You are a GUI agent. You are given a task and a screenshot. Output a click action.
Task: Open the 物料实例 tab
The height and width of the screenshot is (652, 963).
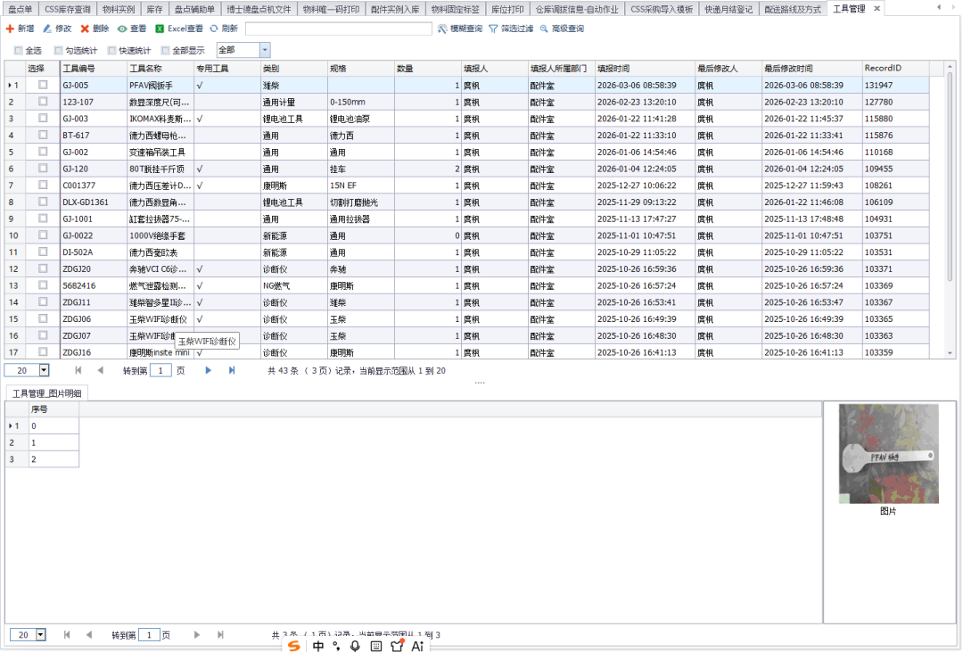tap(119, 9)
